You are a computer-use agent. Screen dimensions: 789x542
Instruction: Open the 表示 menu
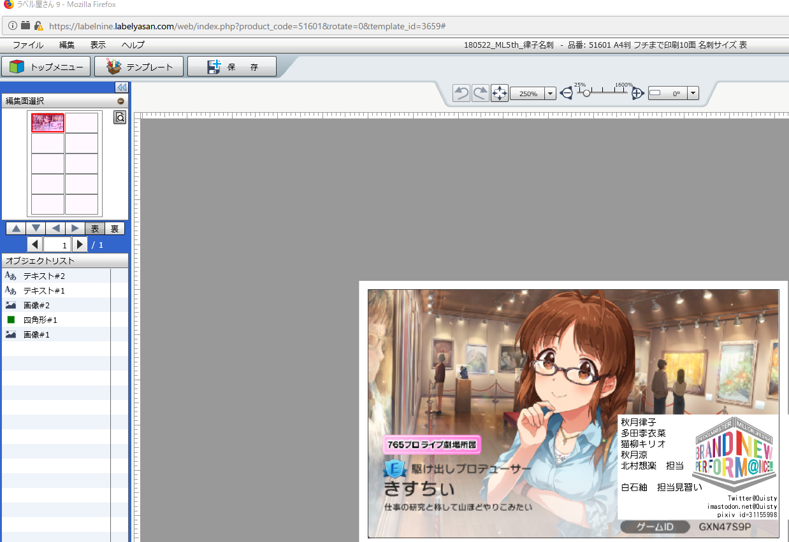click(x=98, y=45)
